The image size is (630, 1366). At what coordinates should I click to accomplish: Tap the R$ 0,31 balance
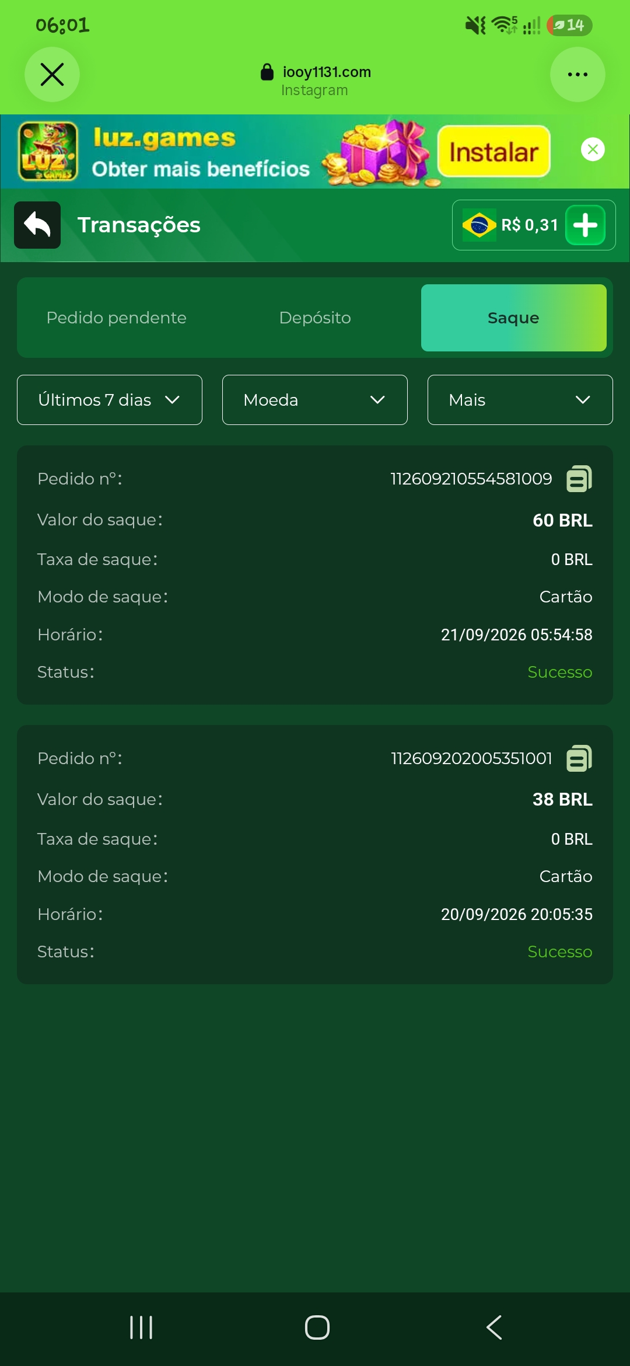[x=530, y=225]
